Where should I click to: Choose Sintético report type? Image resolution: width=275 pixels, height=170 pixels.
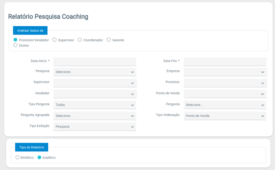click(x=17, y=157)
